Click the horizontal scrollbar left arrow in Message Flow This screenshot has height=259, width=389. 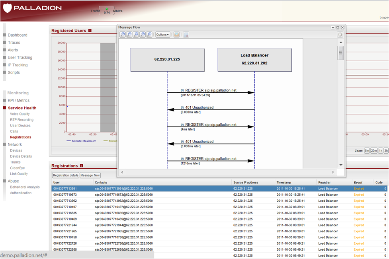coord(122,172)
